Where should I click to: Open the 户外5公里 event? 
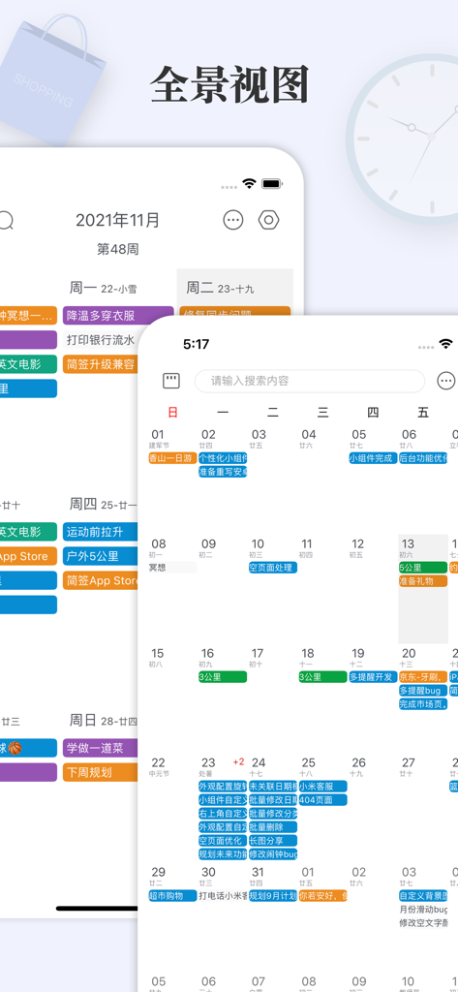pos(102,556)
